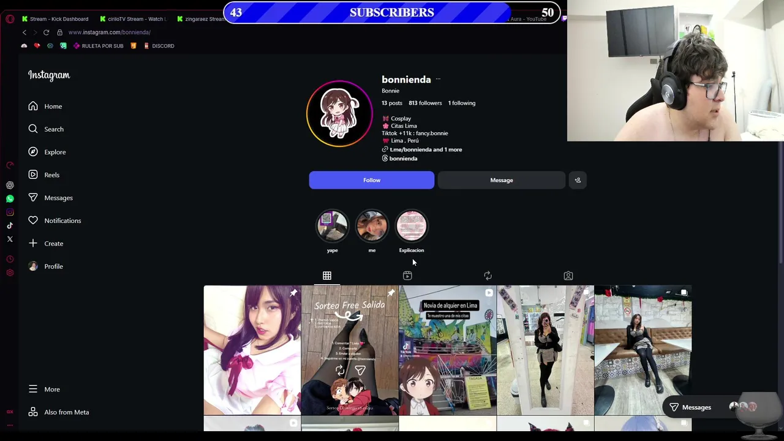Open Reels from the Instagram sidebar
The image size is (784, 441).
43,175
